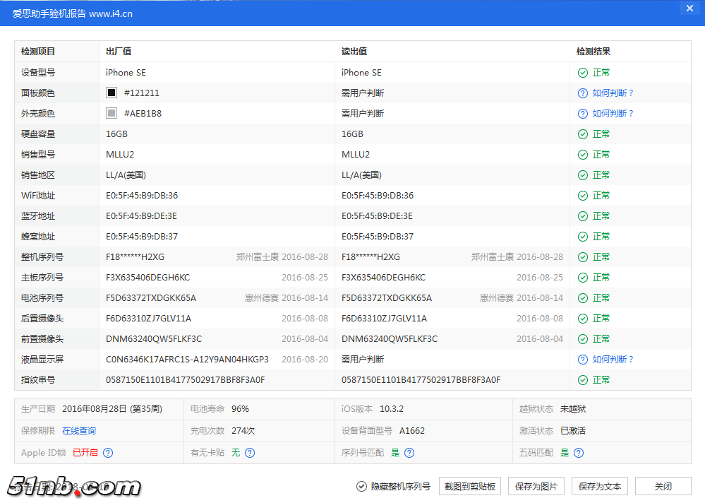Click gray #AEB1B8 color swatch
The image size is (705, 503).
click(x=112, y=114)
